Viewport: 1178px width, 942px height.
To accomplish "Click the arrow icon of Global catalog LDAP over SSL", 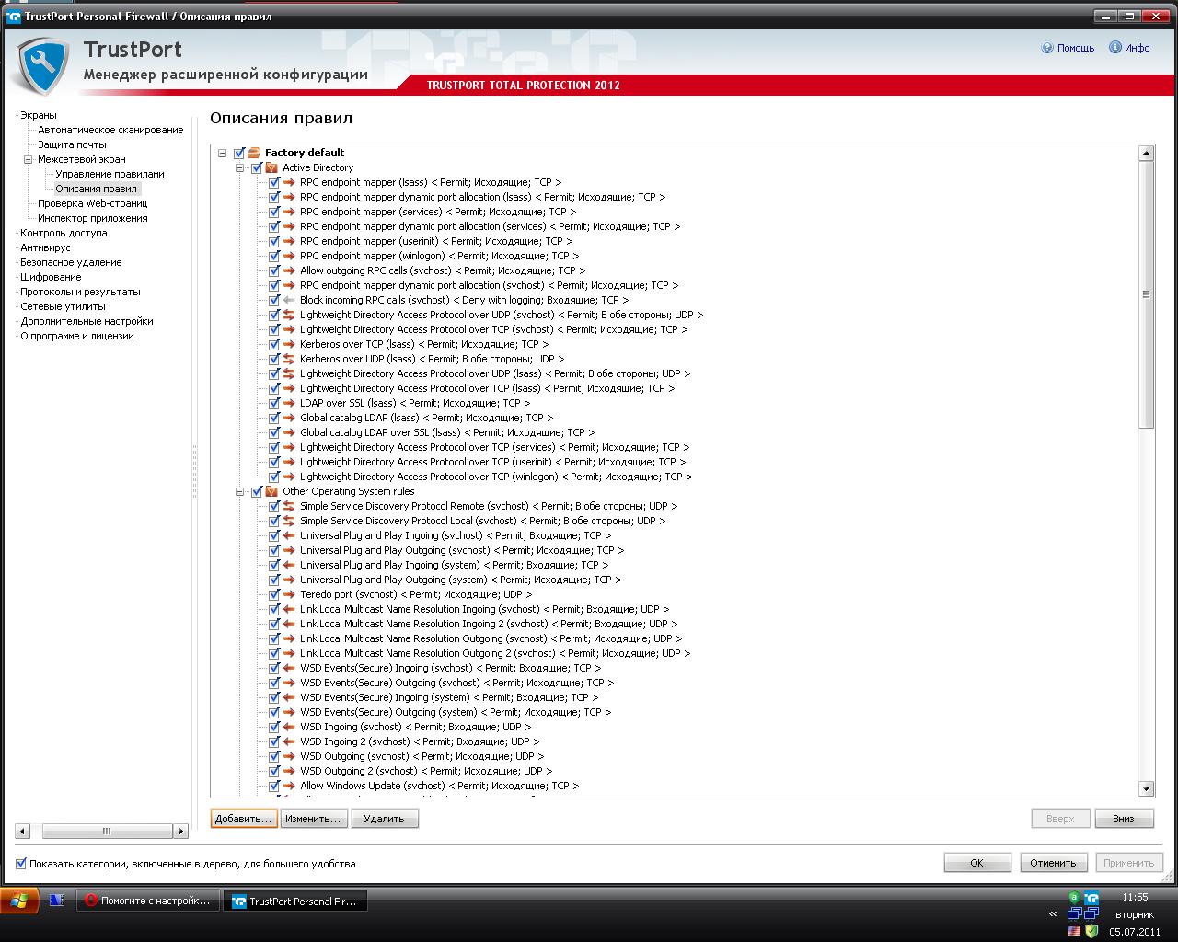I will click(x=289, y=432).
